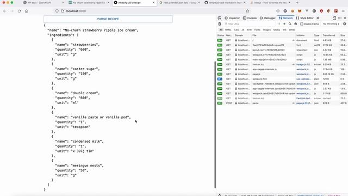Open the new tab plus button
Image resolution: width=348 pixels, height=196 pixels.
(x=297, y=3)
